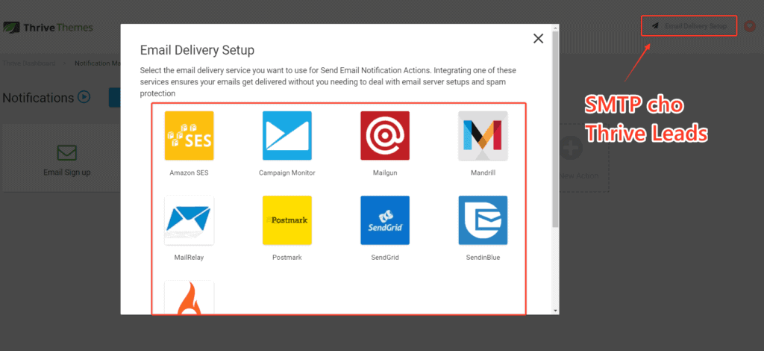Viewport: 764px width, 351px height.
Task: Click the red heart icon top right
Action: click(x=749, y=26)
